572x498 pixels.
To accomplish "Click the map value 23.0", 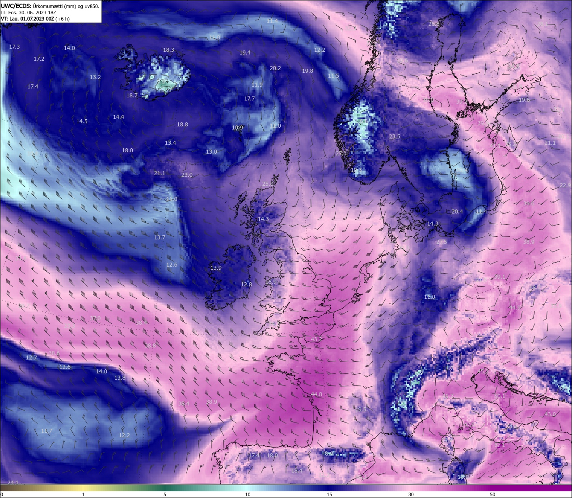I will 187,175.
